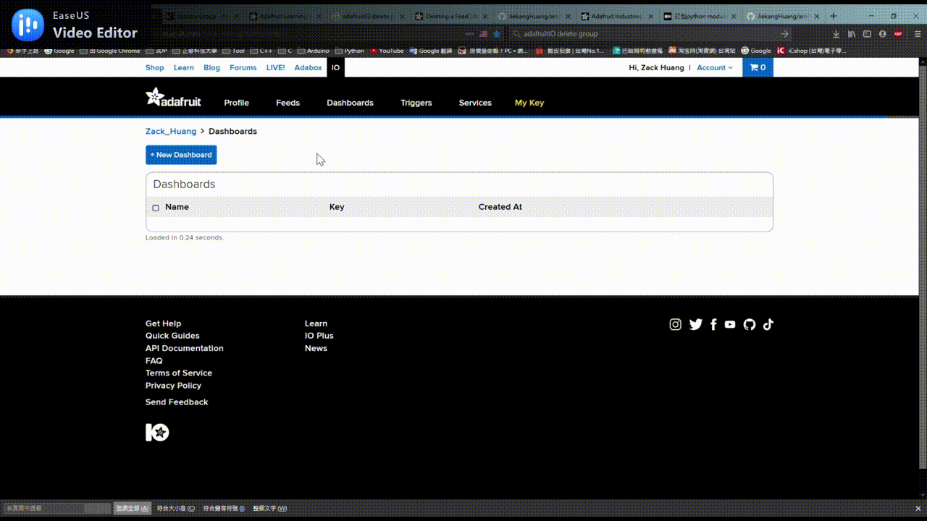Open the Google Chrome bookmark

(x=110, y=51)
